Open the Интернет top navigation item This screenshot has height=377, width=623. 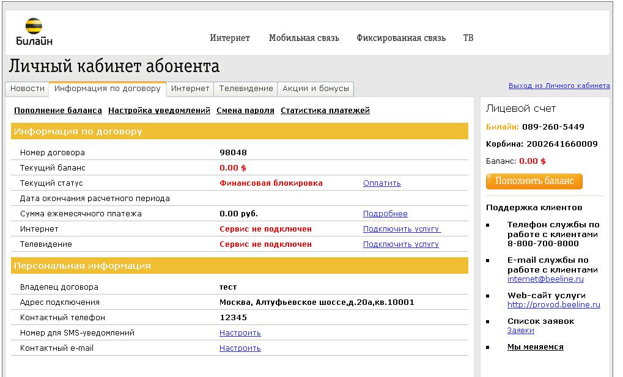230,38
